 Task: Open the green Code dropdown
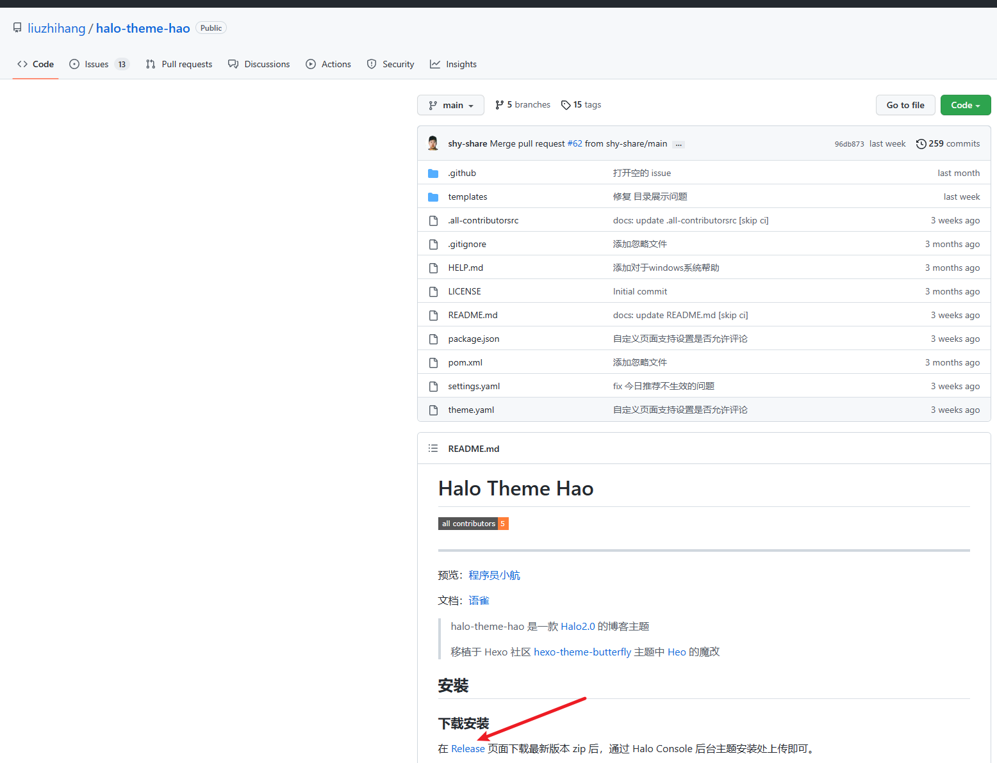(966, 105)
